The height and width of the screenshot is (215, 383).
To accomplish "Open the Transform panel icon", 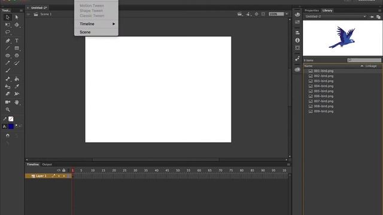I will pos(297,48).
